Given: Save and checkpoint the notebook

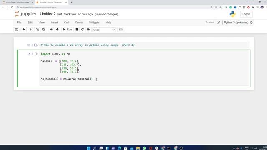Looking at the screenshot, I should click(x=17, y=30).
